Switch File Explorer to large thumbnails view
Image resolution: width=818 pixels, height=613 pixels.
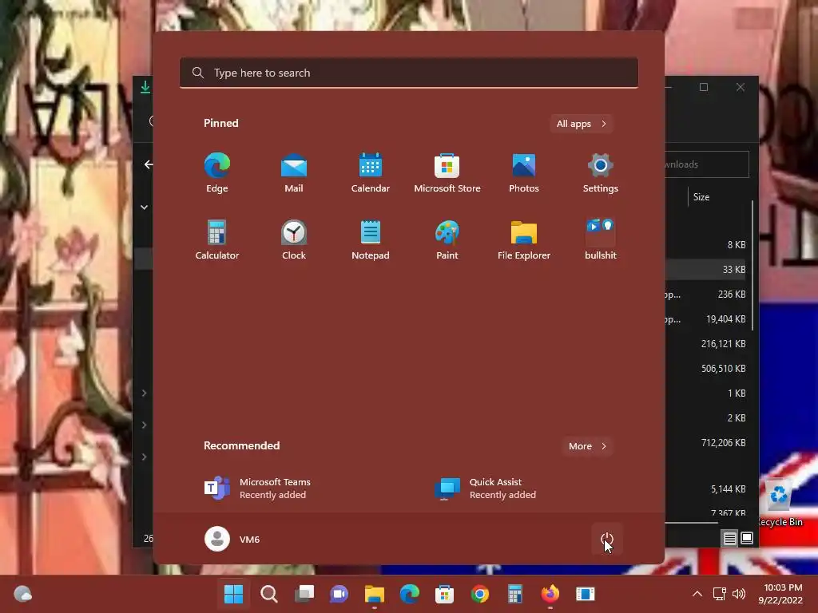tap(747, 538)
